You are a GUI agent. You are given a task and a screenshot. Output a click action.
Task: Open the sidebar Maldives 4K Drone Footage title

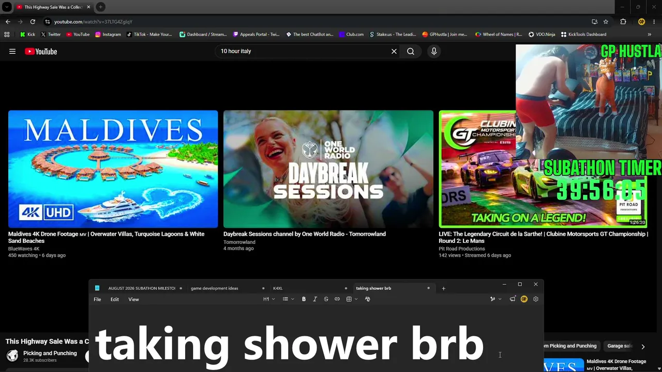pyautogui.click(x=616, y=365)
